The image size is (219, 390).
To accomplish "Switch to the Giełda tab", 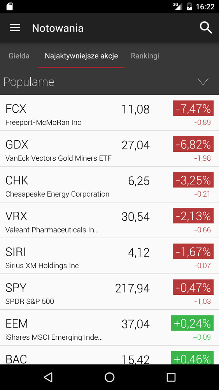I will [19, 56].
